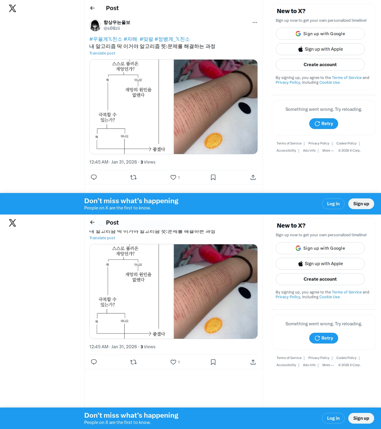Click the Retry button in the upper sidebar
The width and height of the screenshot is (381, 429).
(x=324, y=124)
